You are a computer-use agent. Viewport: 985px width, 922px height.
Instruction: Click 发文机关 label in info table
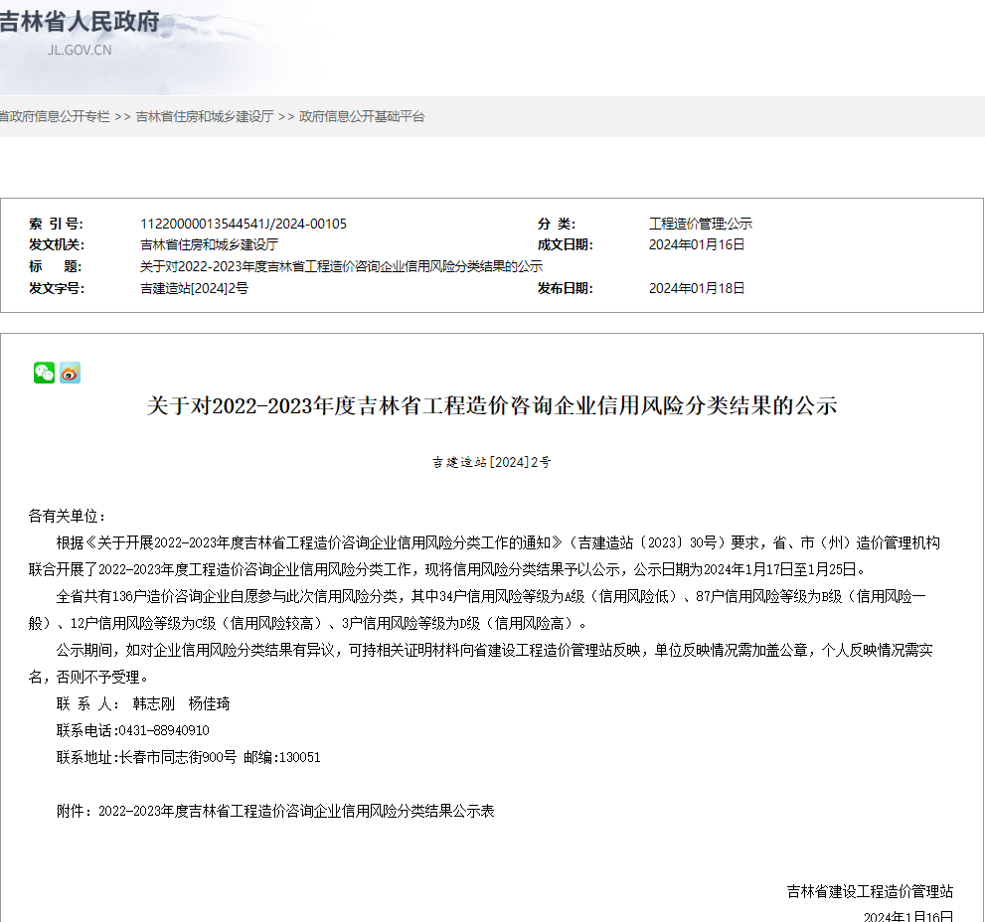[x=57, y=245]
